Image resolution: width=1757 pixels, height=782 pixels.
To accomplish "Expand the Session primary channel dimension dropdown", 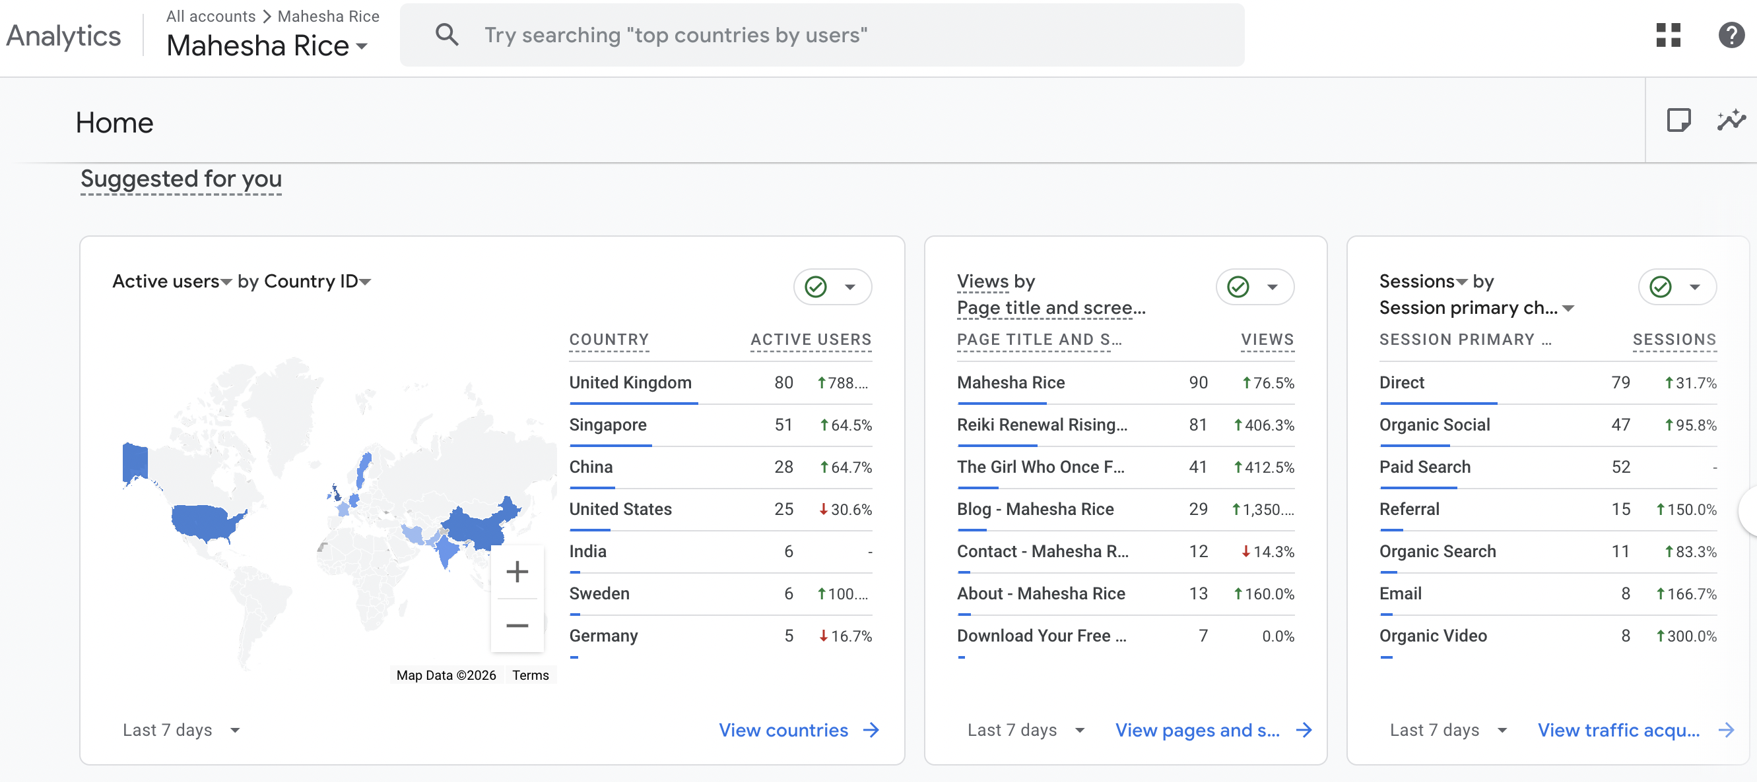I will pos(1570,309).
